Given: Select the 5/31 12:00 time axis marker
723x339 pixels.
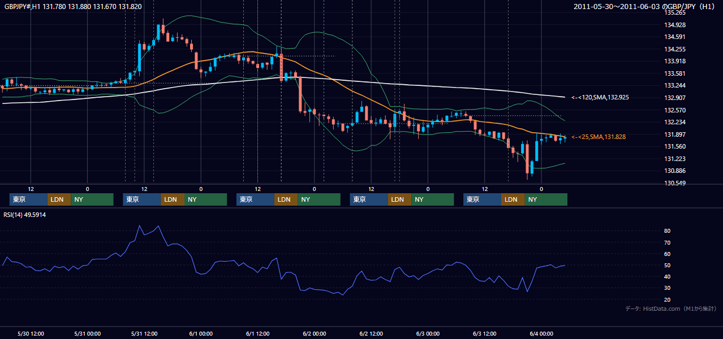Looking at the screenshot, I should [144, 333].
